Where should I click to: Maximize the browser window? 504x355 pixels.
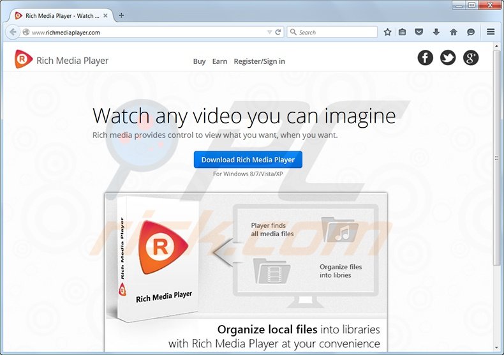(472, 5)
